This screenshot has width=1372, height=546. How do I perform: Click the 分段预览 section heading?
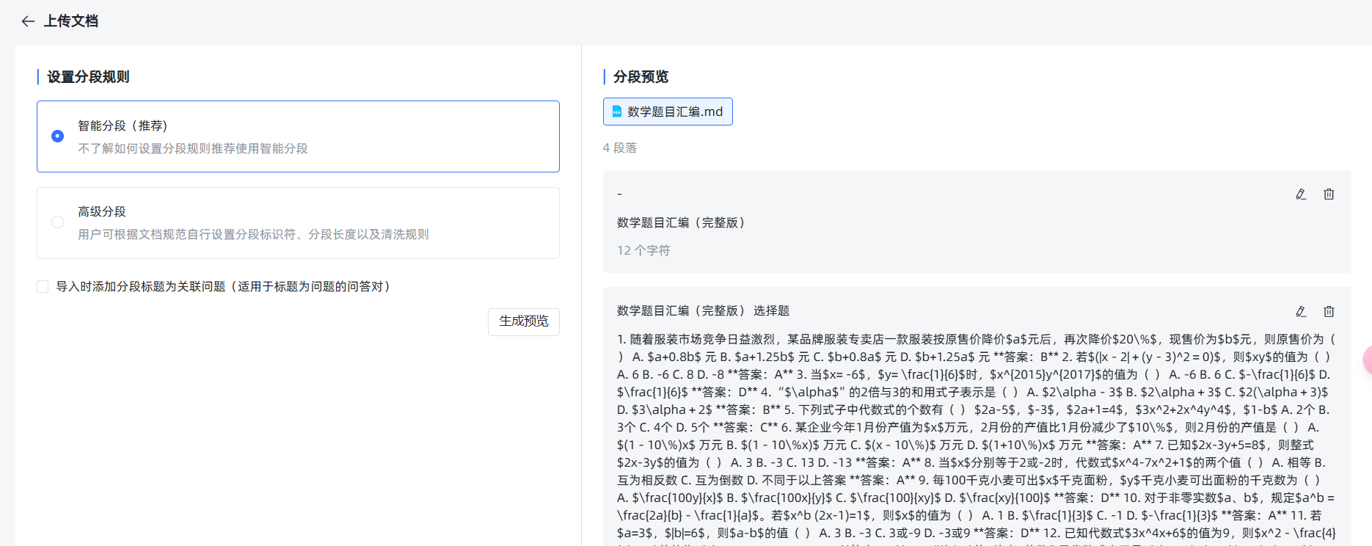tap(641, 77)
